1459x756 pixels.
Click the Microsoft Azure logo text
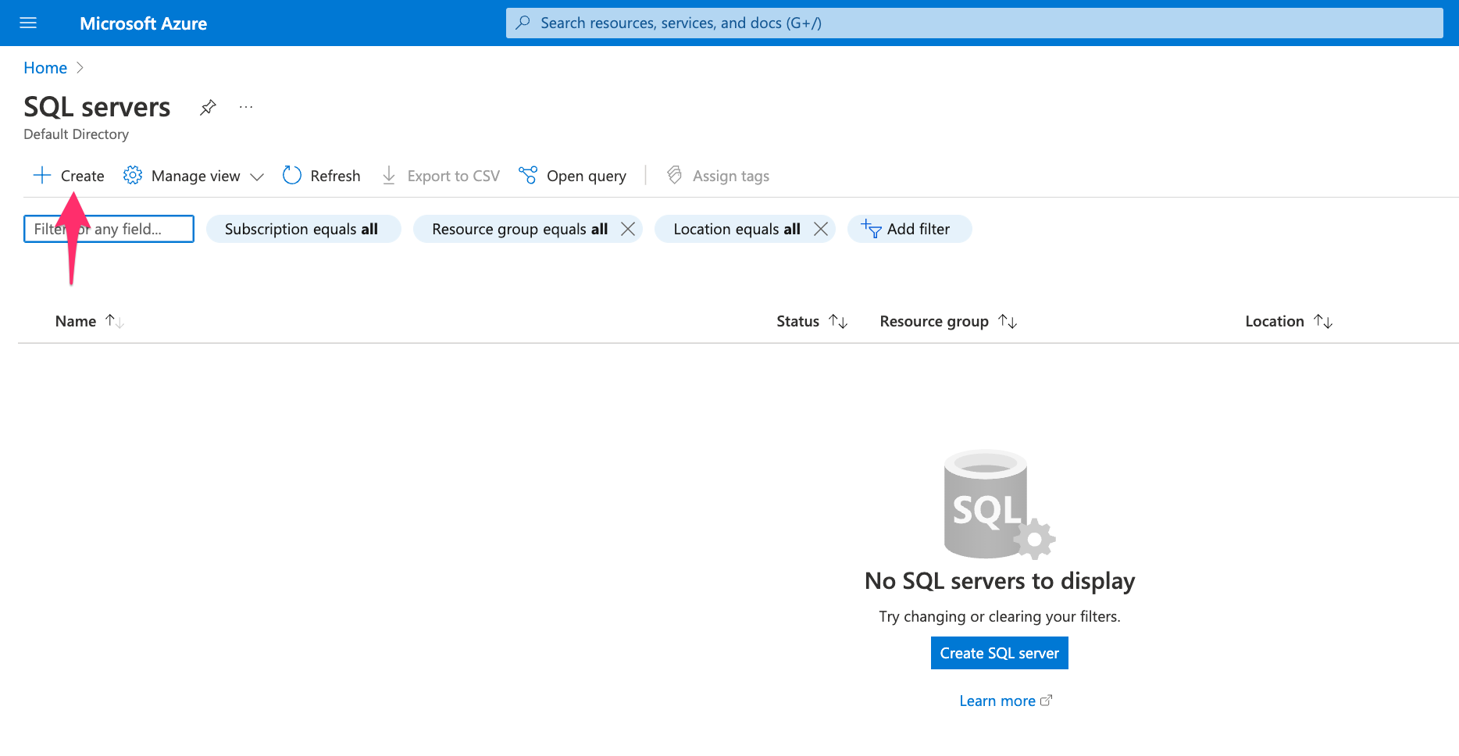click(x=143, y=23)
